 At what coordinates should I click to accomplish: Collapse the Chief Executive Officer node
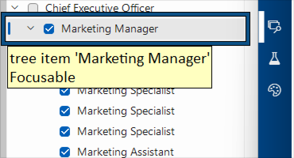pyautogui.click(x=15, y=7)
